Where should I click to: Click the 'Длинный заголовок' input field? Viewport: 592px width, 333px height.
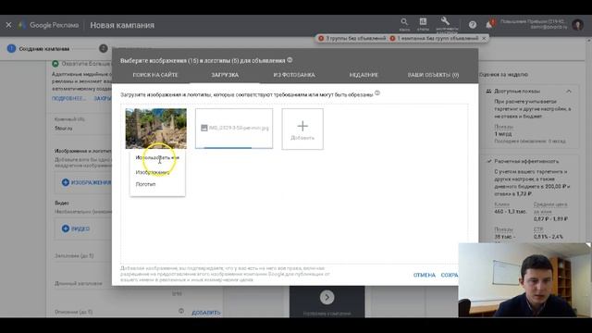coord(118,284)
